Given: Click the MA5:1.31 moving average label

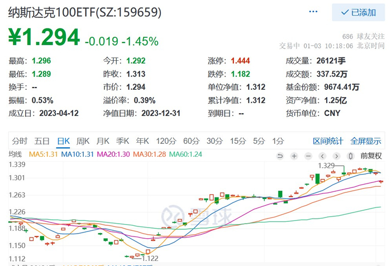Looking at the screenshot, I should coord(44,154).
